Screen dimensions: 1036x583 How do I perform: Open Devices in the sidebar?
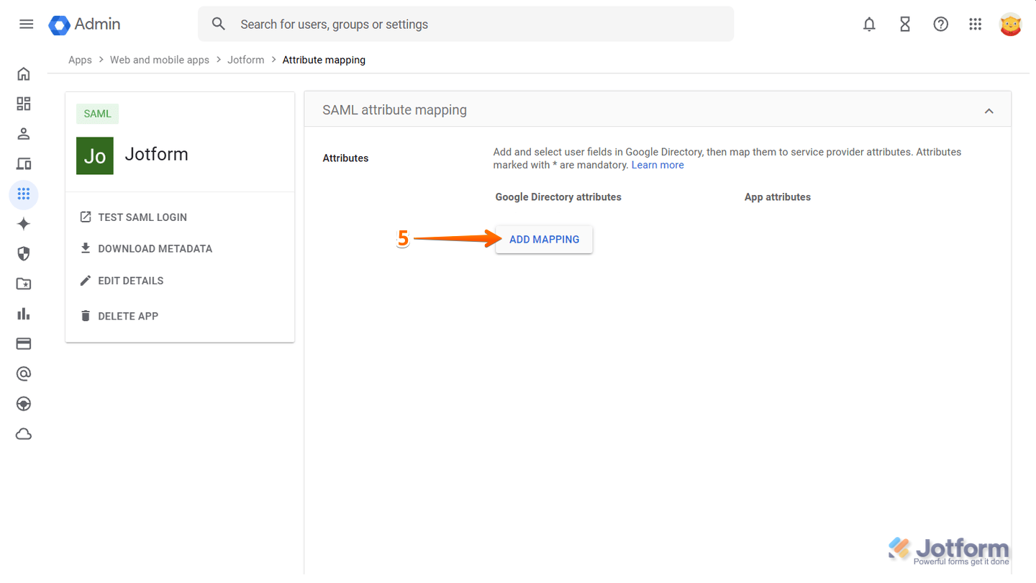(24, 164)
